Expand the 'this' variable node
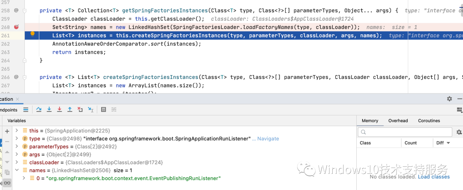Image resolution: width=463 pixels, height=190 pixels. coord(17,130)
